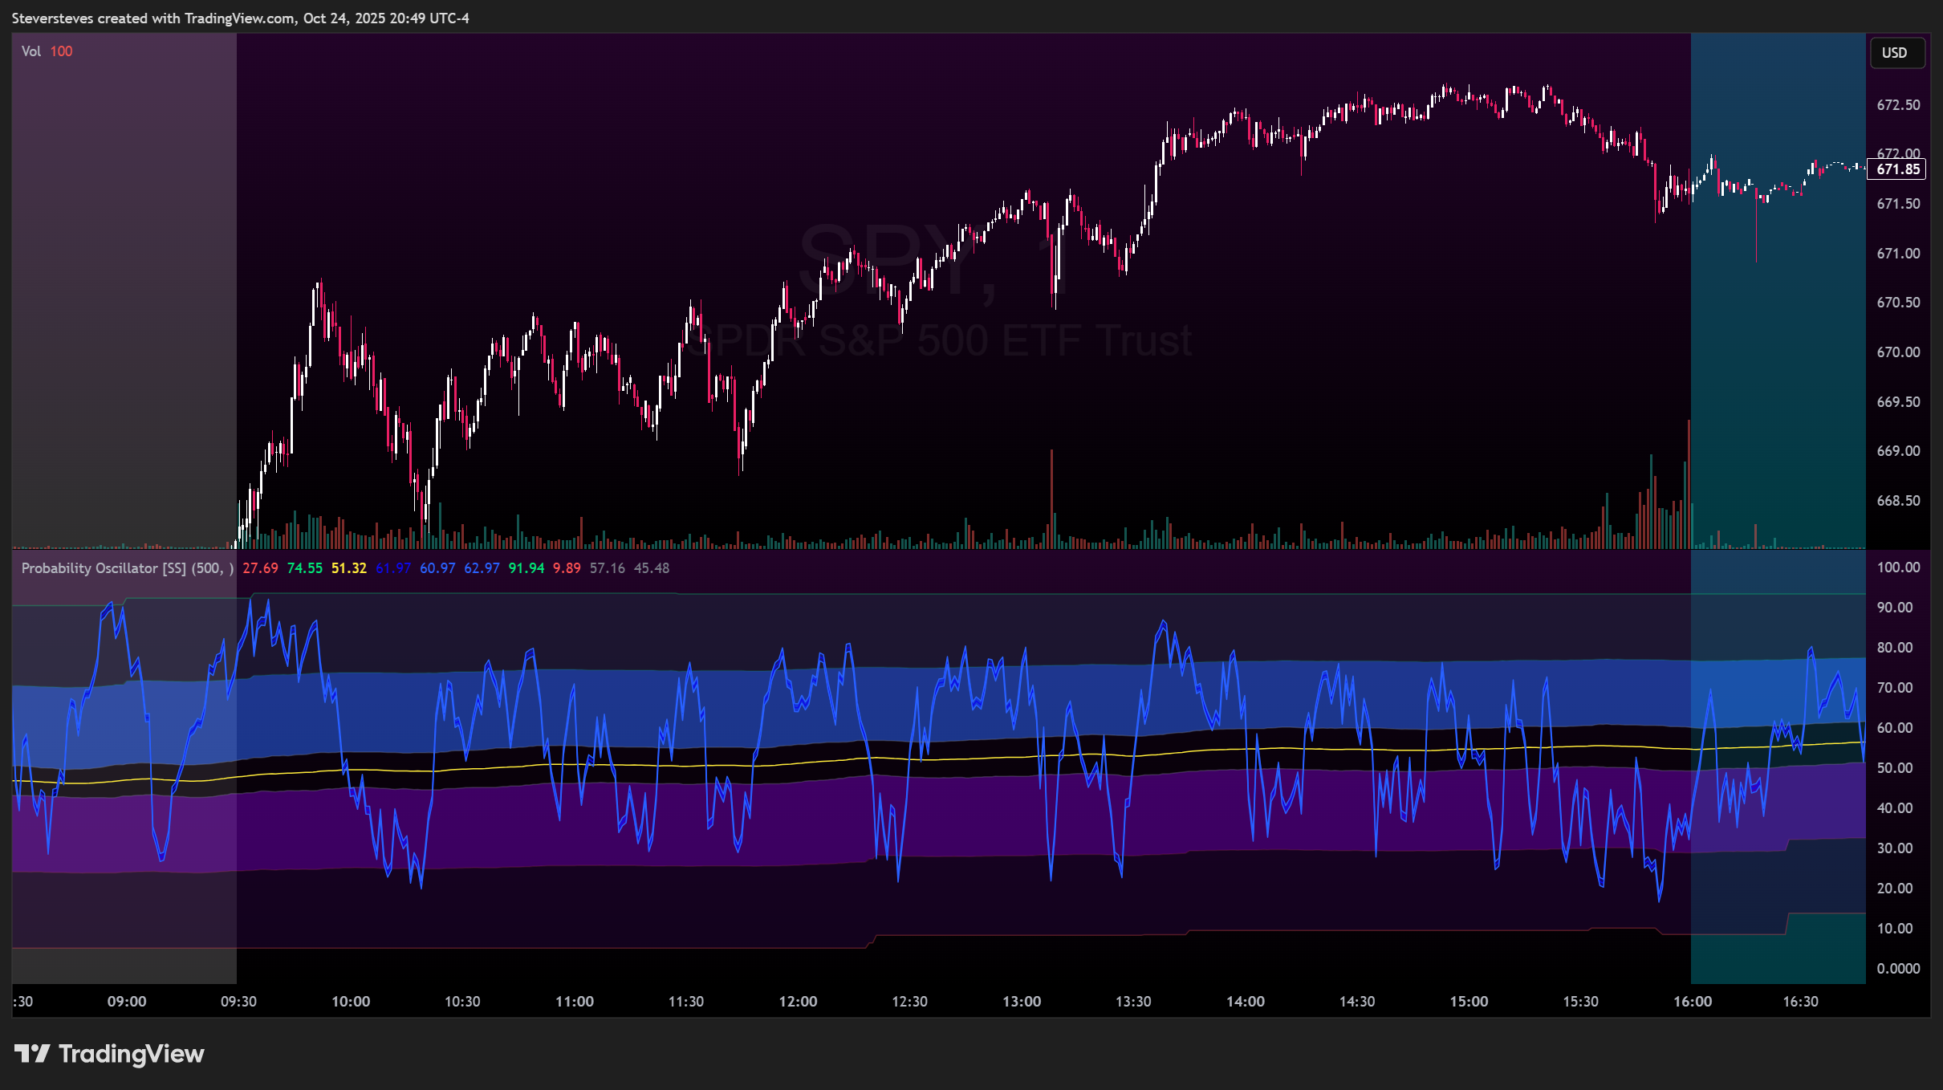
Task: Click the TradingView logo at the bottom
Action: (x=109, y=1054)
